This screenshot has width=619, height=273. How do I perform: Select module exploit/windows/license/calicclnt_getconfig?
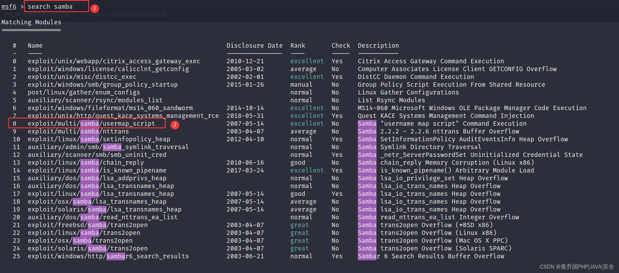109,69
